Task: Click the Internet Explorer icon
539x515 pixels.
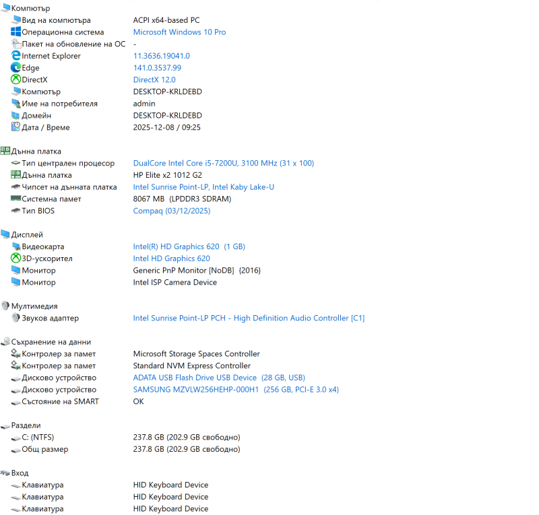Action: (16, 56)
